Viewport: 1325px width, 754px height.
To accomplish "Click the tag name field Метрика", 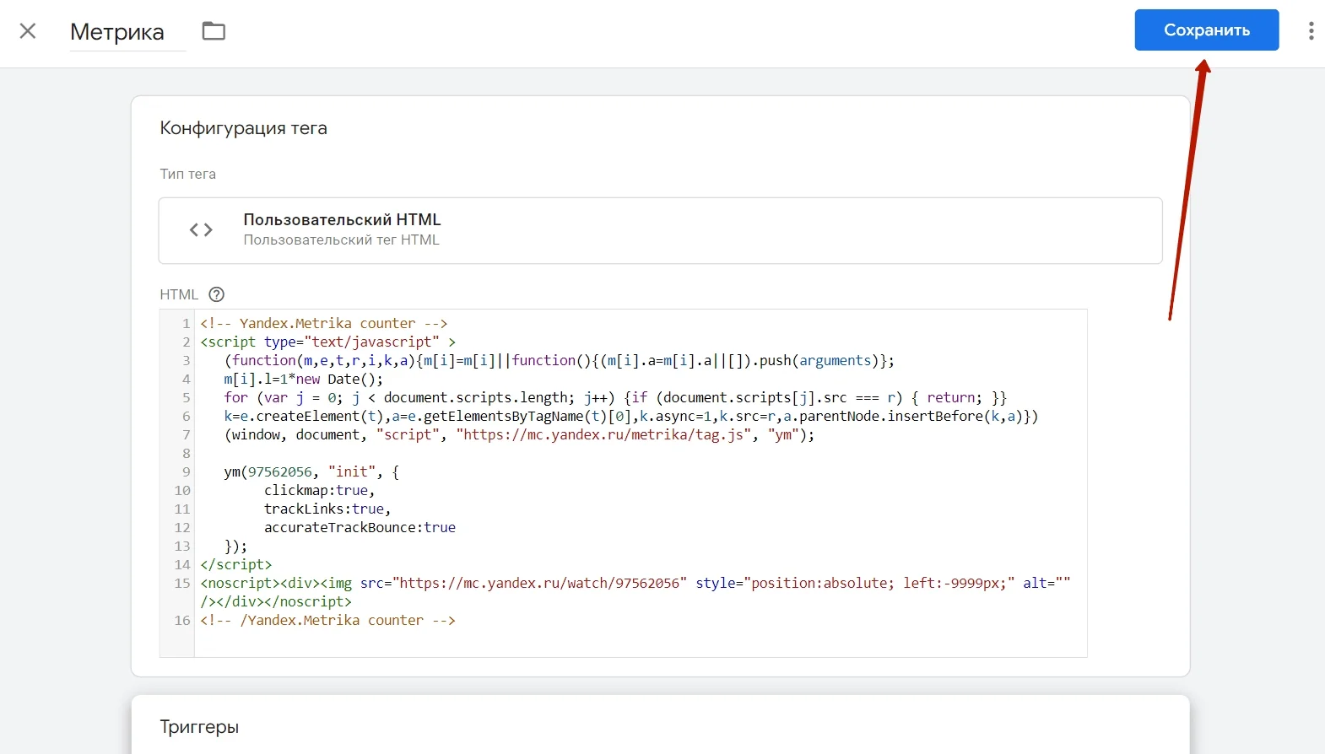I will coord(118,32).
